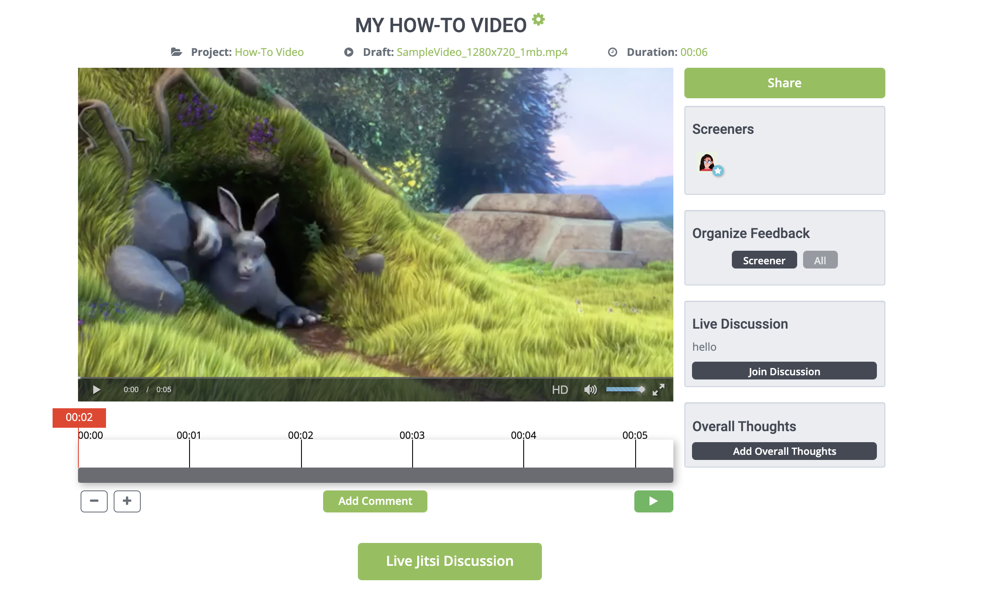Click Join Discussion button
Image resolution: width=999 pixels, height=598 pixels.
click(784, 371)
